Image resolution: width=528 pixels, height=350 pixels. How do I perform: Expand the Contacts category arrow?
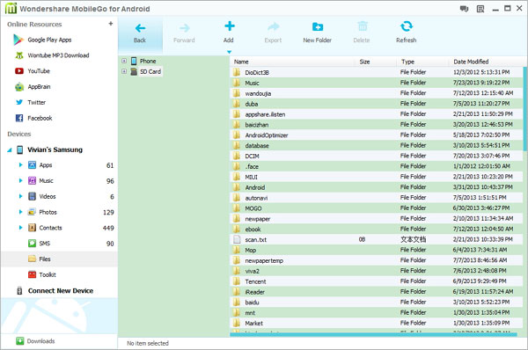click(20, 228)
